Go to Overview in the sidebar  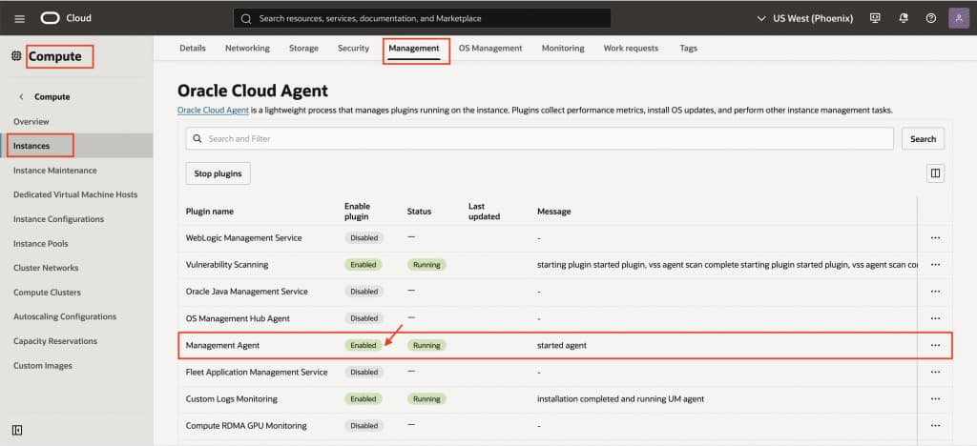pyautogui.click(x=31, y=122)
